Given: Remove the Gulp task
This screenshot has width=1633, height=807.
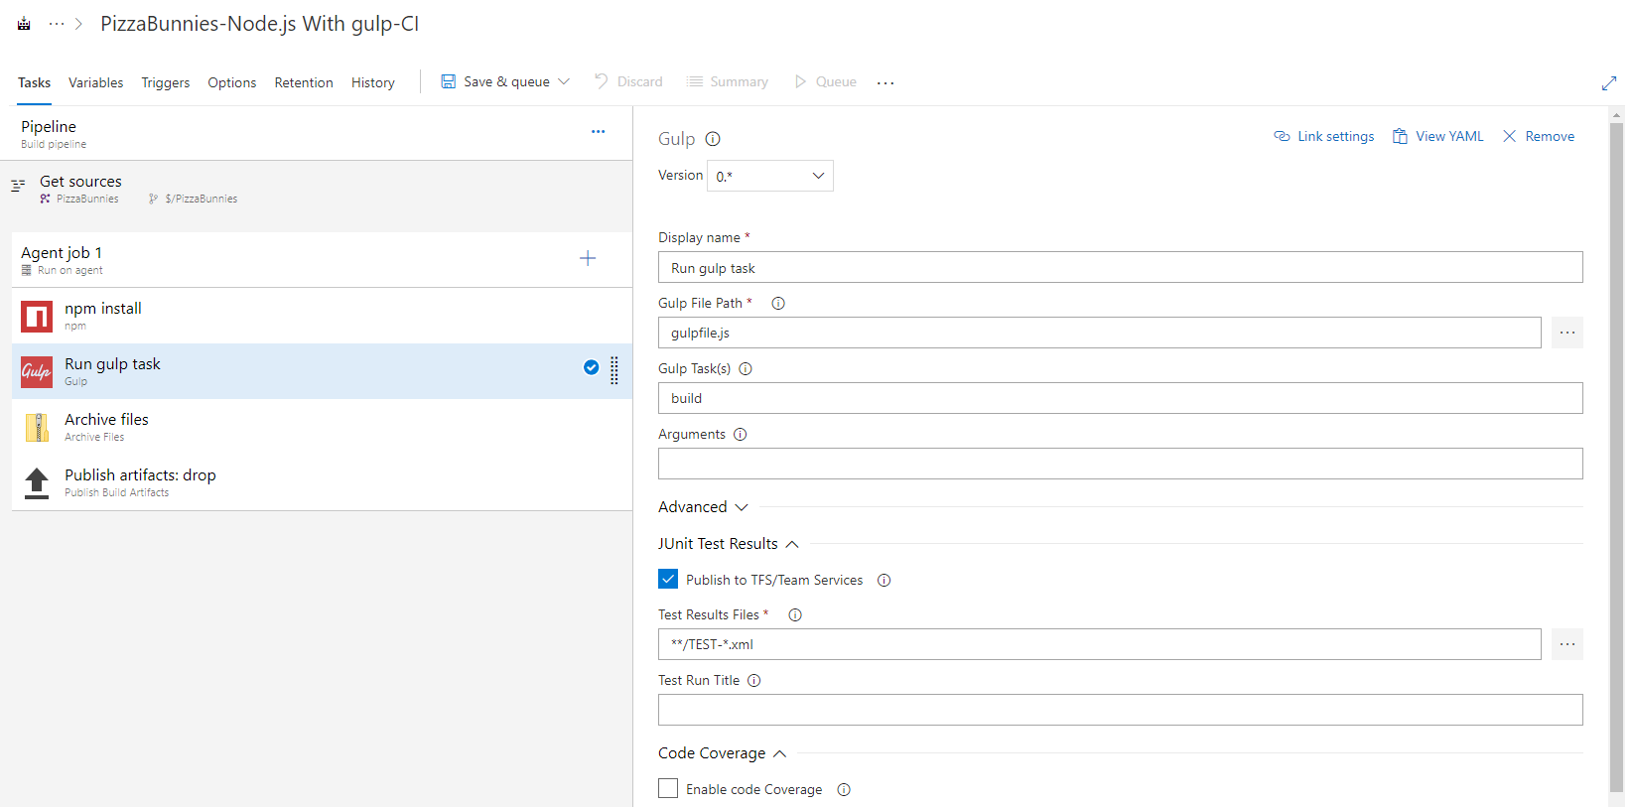Looking at the screenshot, I should [1538, 136].
